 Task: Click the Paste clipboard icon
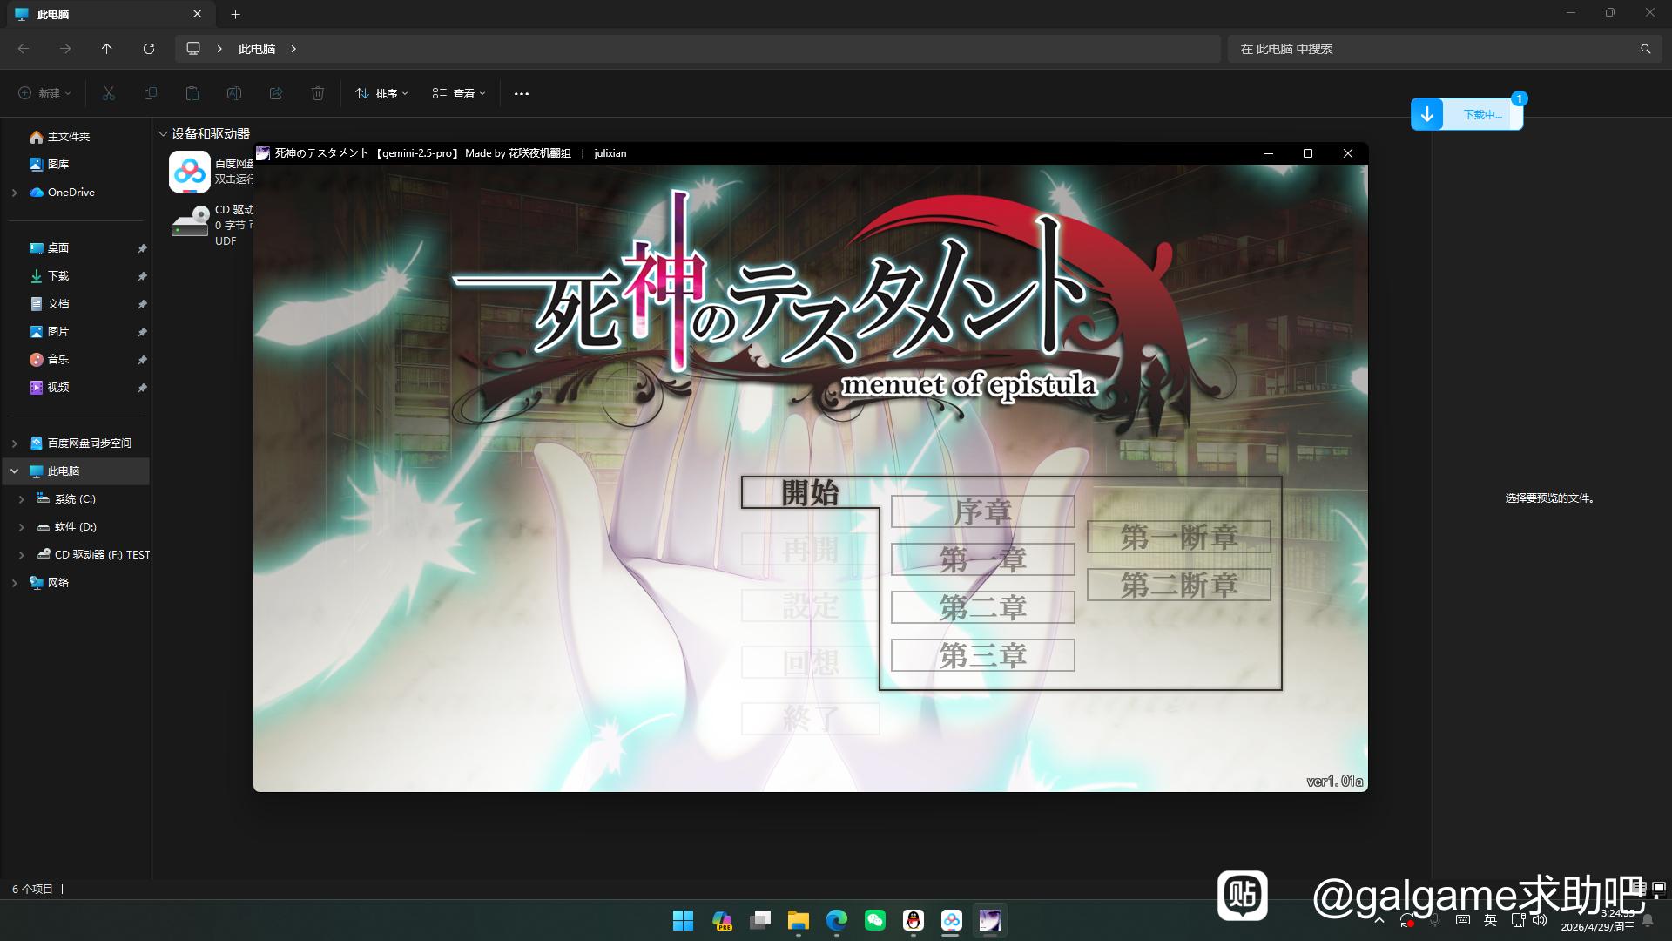coord(192,93)
